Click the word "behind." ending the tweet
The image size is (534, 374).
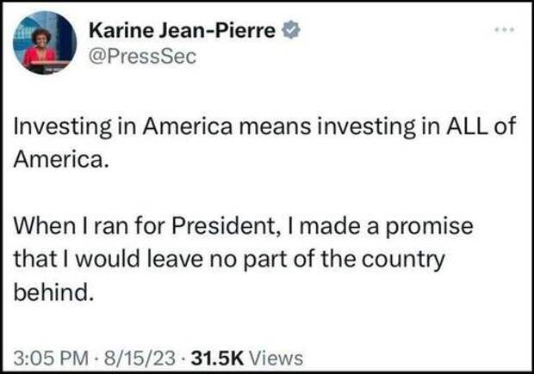coord(53,292)
